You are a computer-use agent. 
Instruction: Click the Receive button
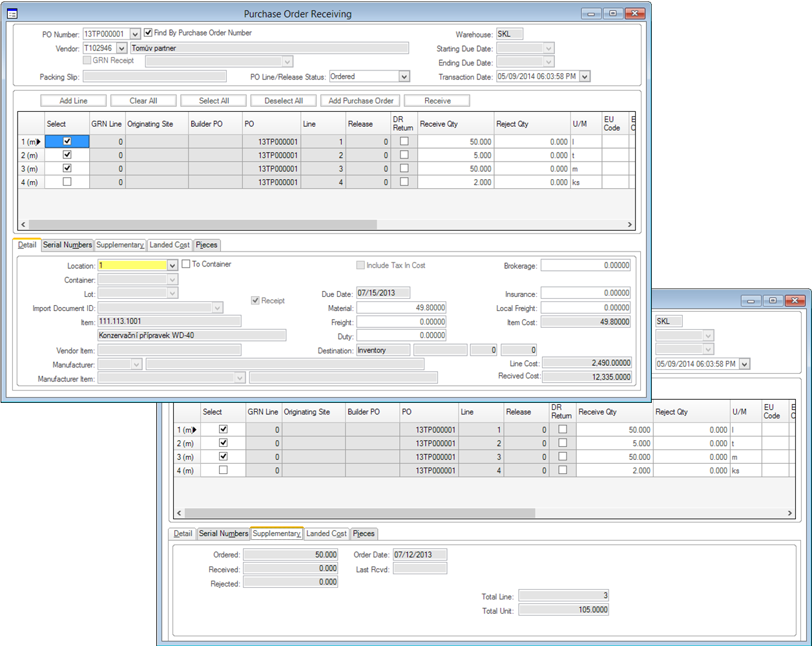coord(437,101)
